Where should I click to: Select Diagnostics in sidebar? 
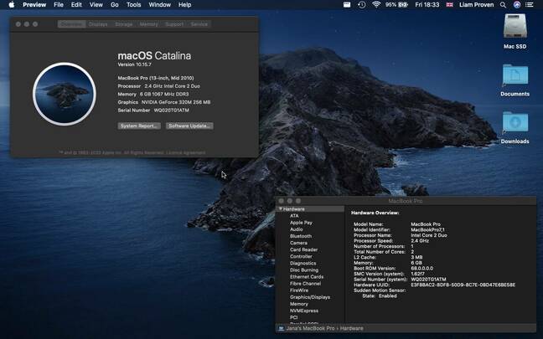pos(303,263)
